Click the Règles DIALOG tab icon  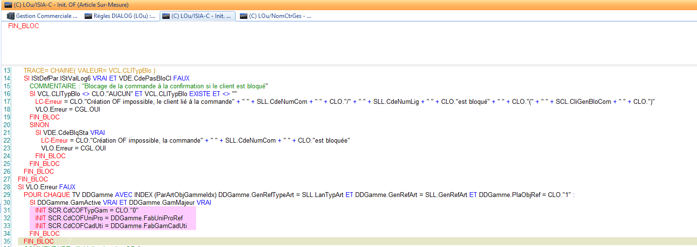tap(88, 16)
